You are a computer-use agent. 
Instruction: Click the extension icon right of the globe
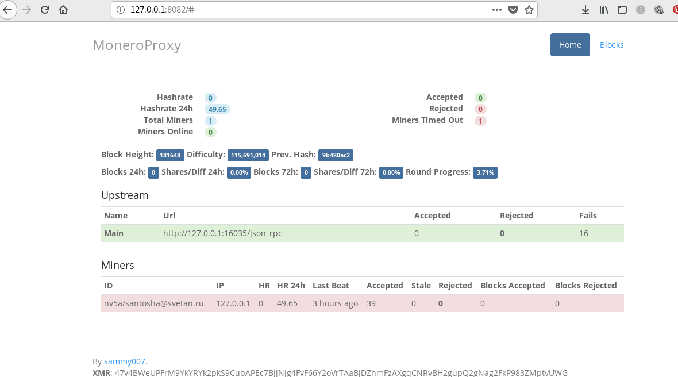[658, 10]
